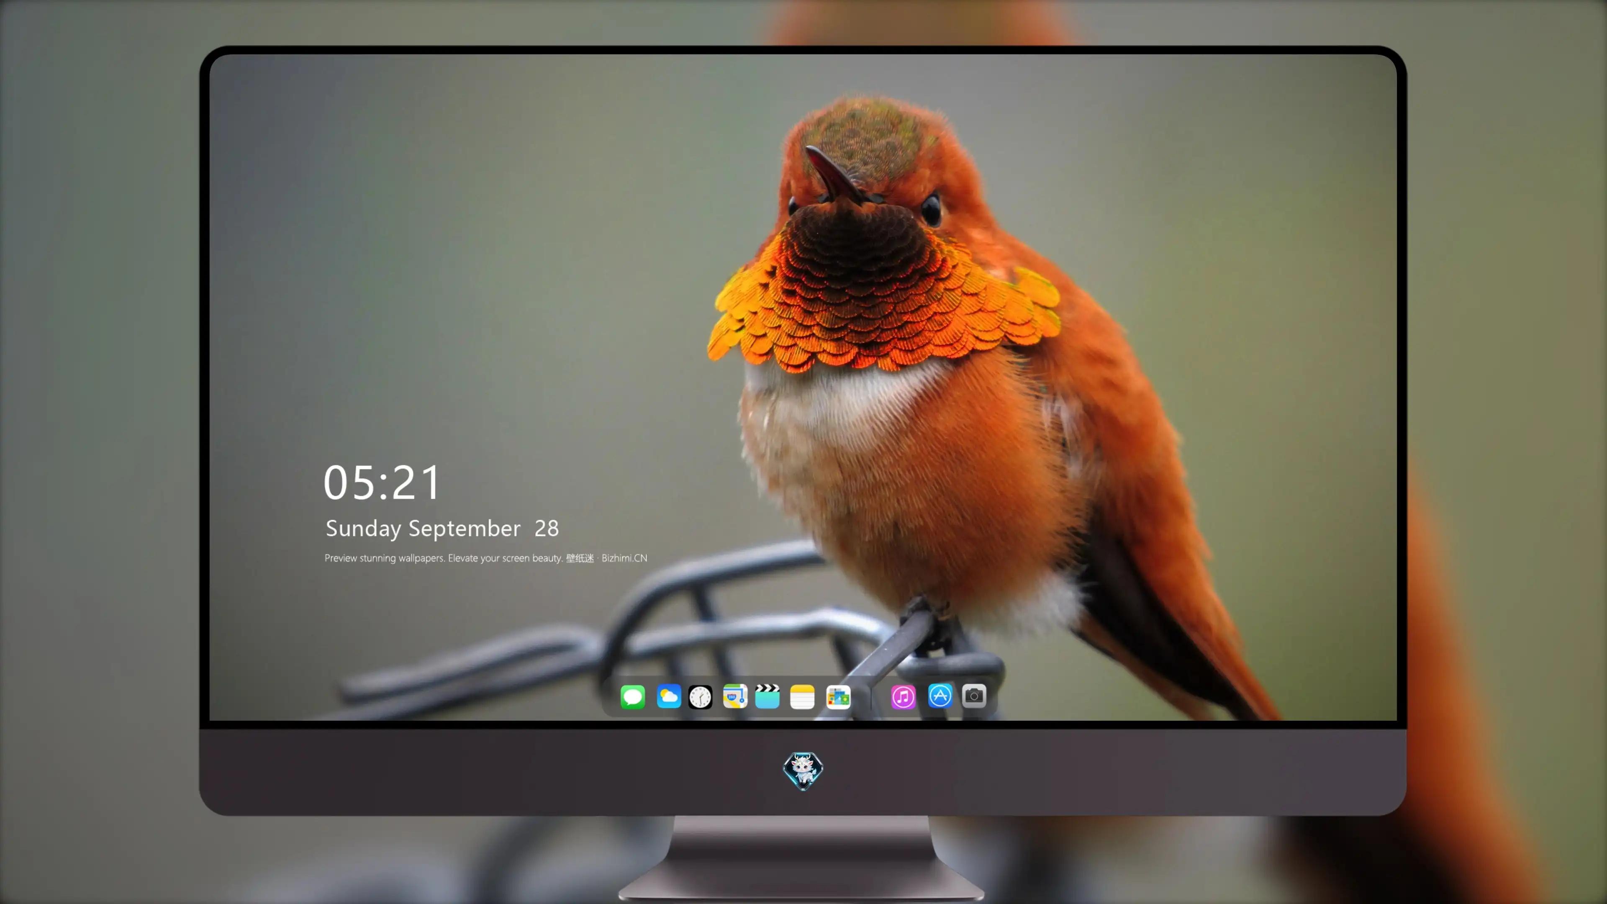Open the Maps app icon
The image size is (1607, 904).
[735, 696]
